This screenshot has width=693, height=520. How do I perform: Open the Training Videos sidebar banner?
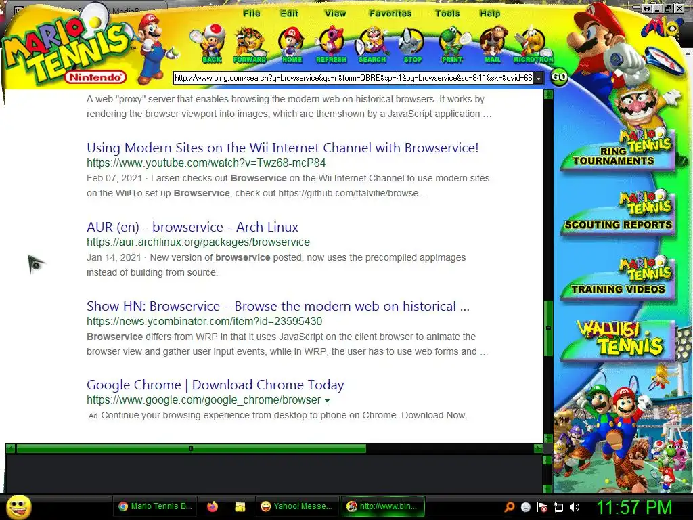[618, 280]
